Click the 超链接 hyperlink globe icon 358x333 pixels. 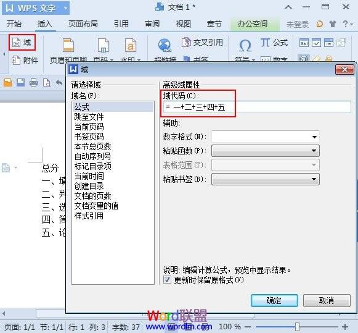click(165, 45)
